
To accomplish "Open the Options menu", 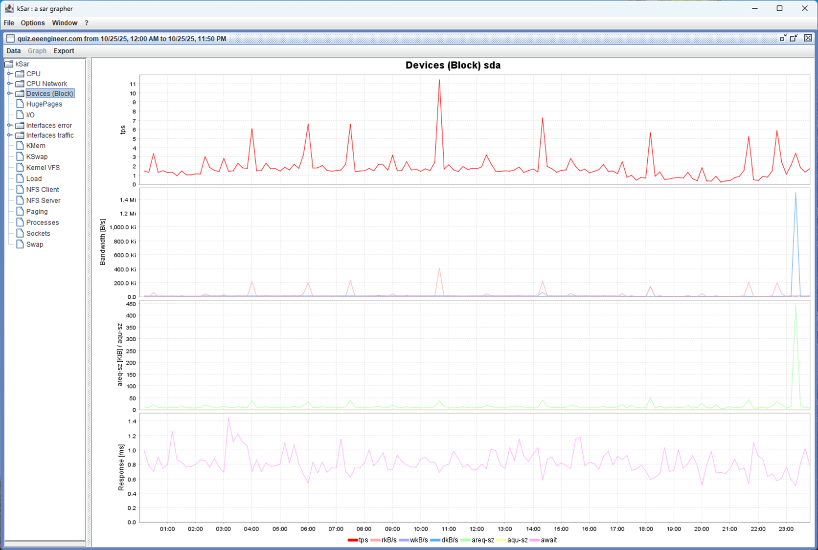I will 32,22.
